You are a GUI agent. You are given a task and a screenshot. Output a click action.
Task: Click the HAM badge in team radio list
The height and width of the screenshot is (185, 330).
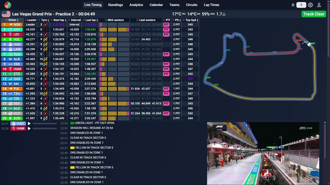tap(18, 128)
